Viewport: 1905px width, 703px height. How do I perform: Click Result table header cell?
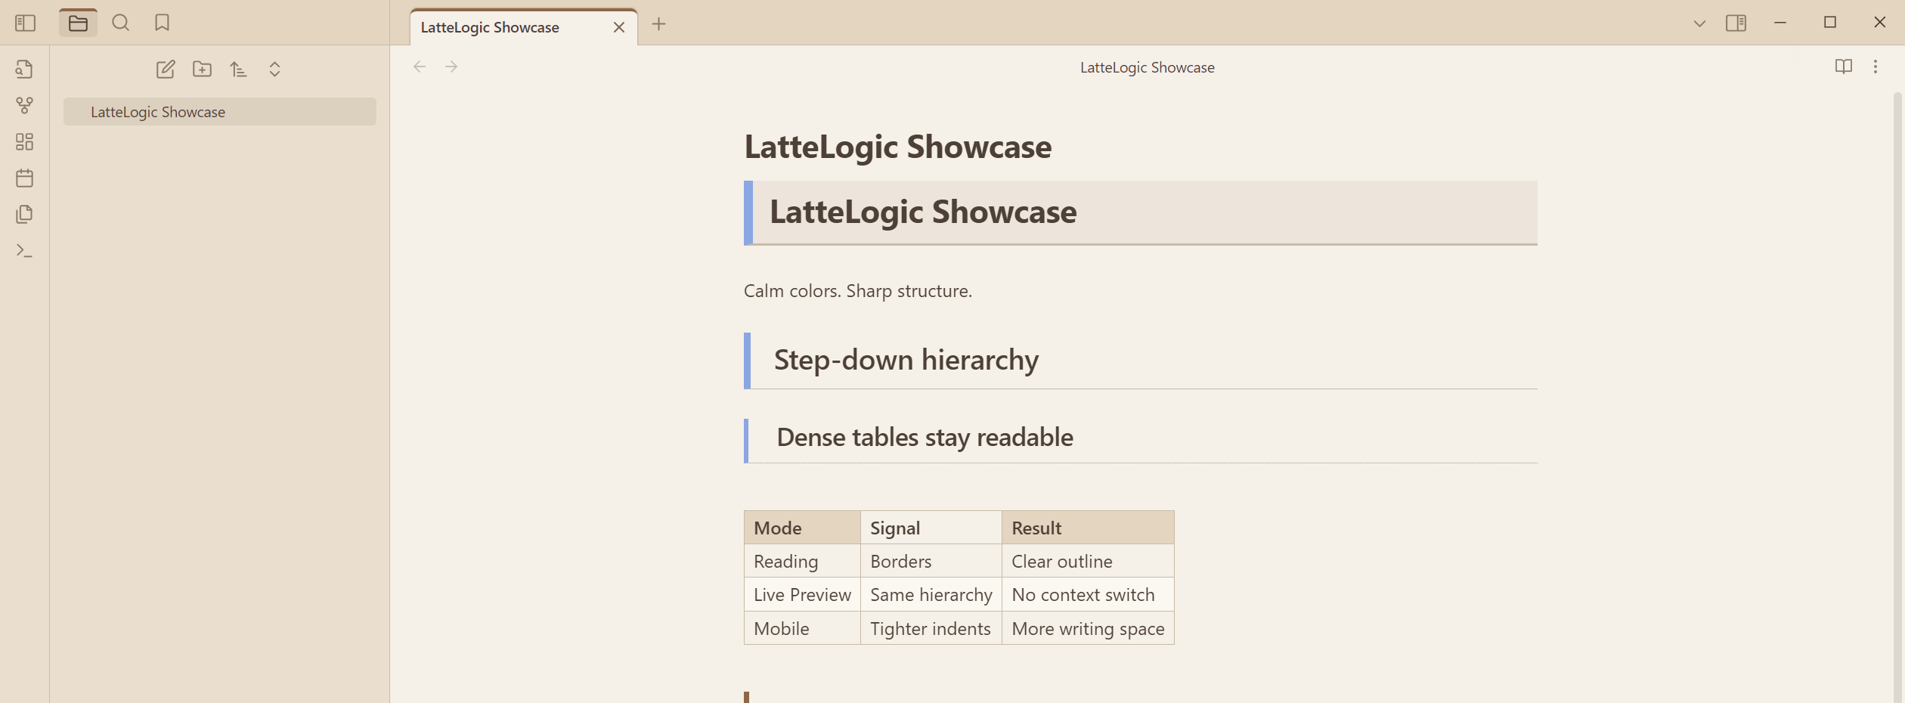tap(1088, 528)
